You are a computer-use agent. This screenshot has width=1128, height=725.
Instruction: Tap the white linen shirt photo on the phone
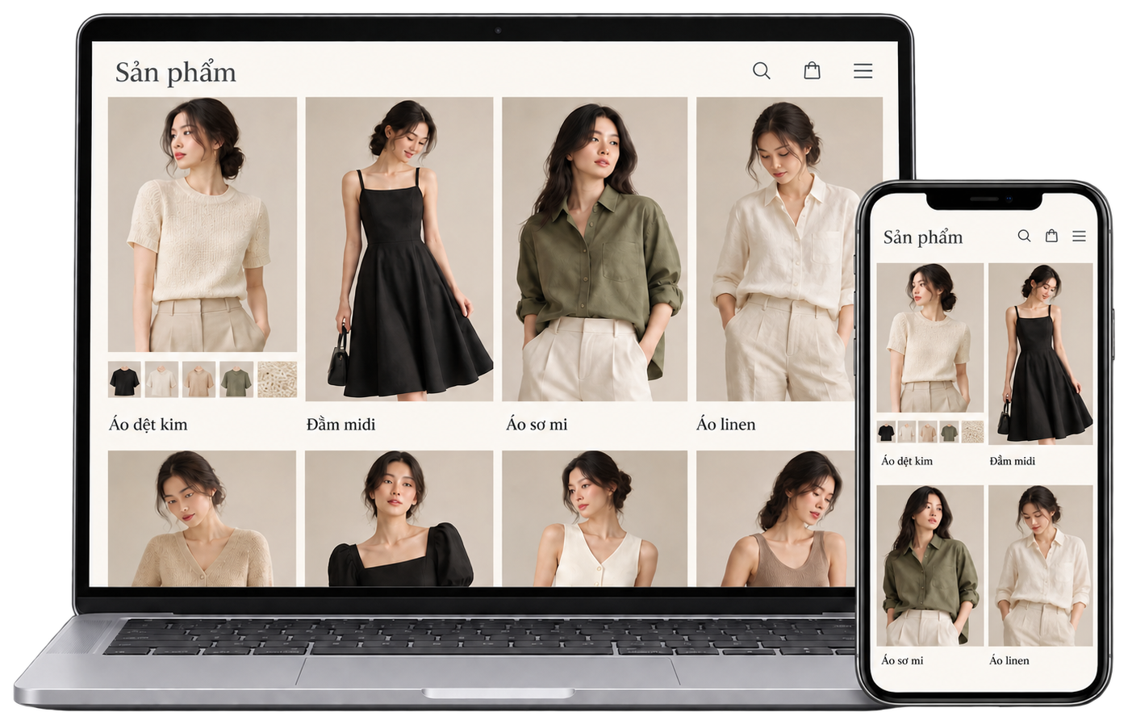pos(1041,565)
